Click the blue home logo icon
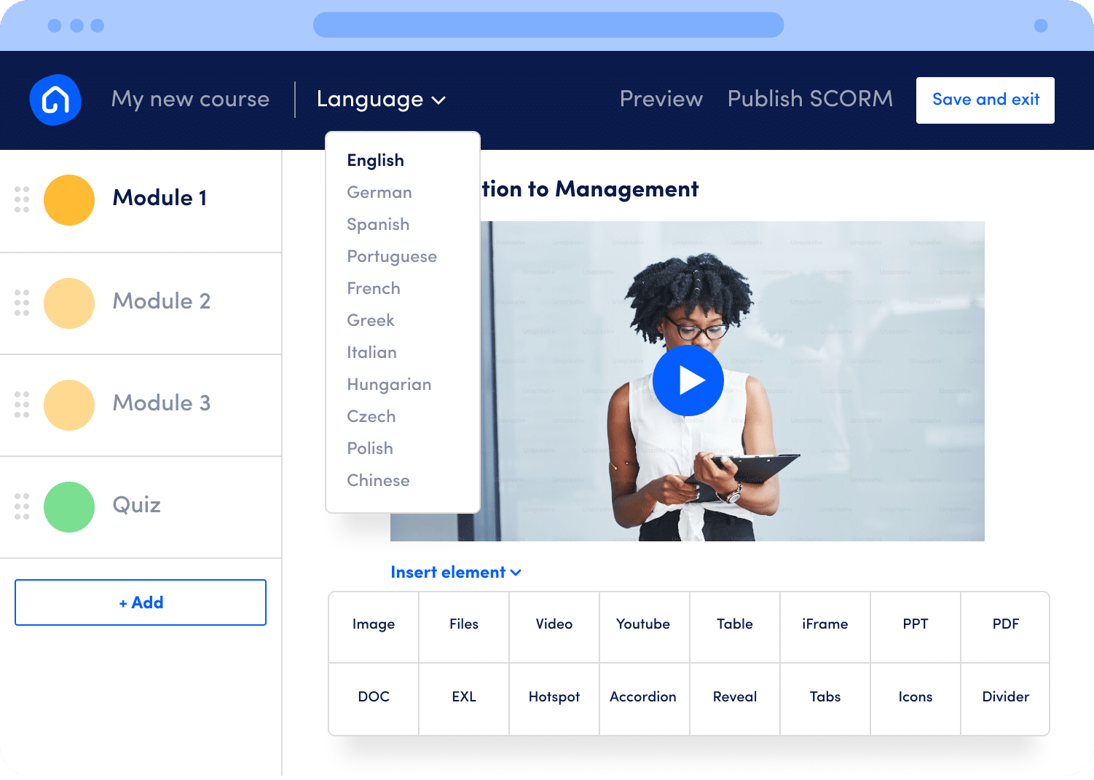This screenshot has height=780, width=1094. click(x=55, y=100)
